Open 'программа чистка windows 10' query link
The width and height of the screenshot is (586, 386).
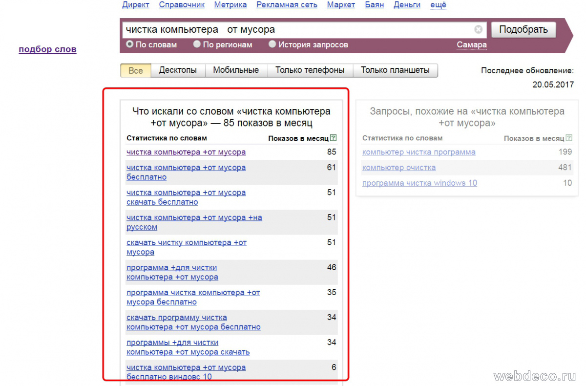(x=419, y=183)
